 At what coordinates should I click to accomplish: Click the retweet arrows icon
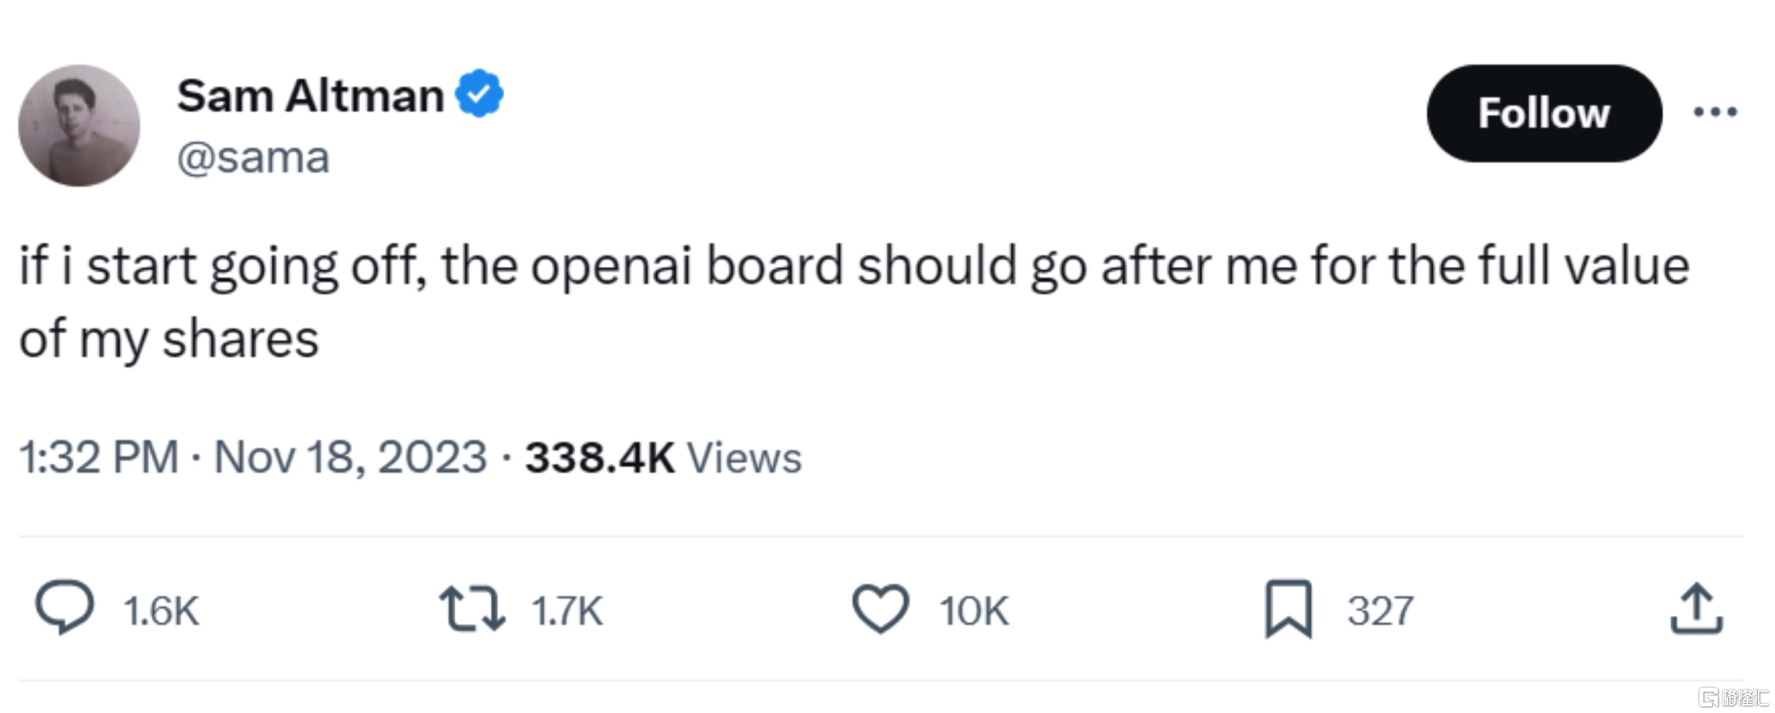[x=473, y=609]
